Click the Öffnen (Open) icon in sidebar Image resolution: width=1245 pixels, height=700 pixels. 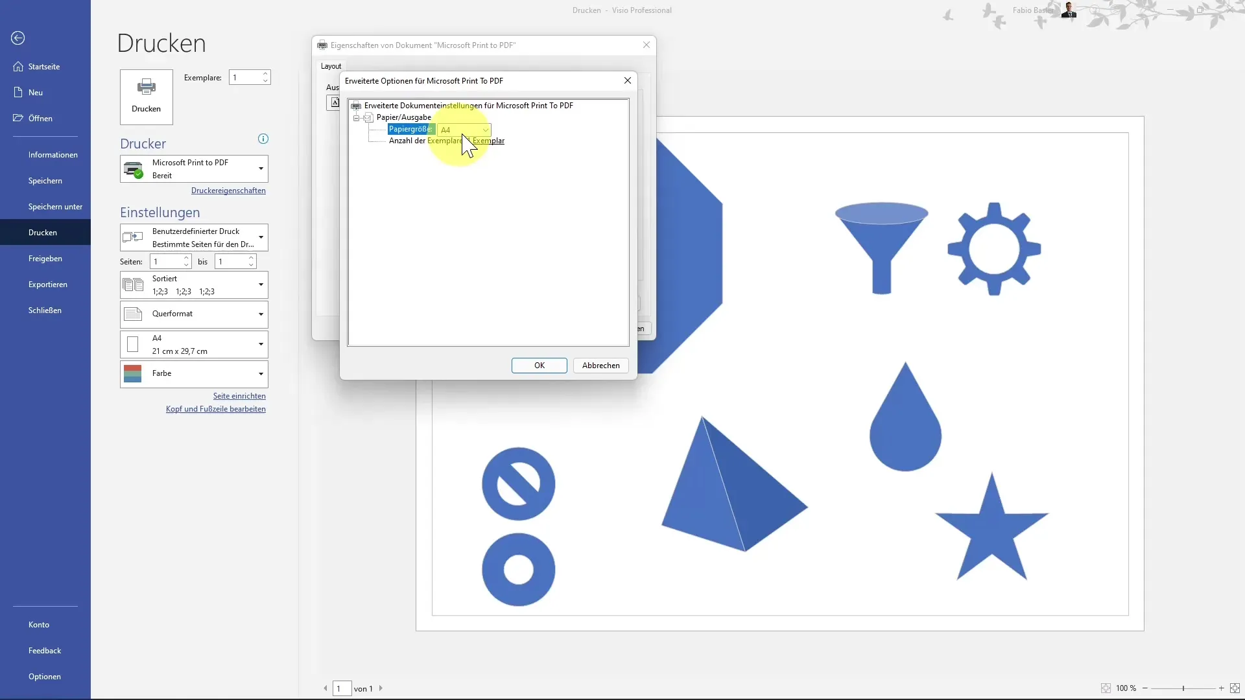click(x=18, y=118)
